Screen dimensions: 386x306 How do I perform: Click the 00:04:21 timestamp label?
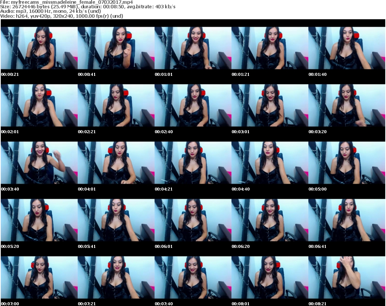164,189
